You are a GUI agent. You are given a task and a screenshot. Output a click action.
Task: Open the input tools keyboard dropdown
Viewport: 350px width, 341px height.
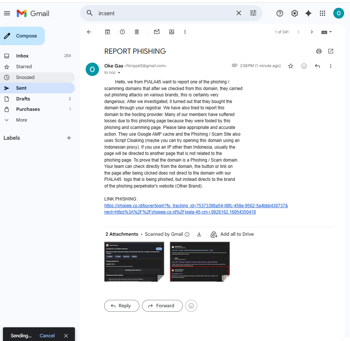327,32
